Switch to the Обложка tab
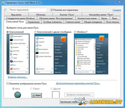 click(40, 15)
